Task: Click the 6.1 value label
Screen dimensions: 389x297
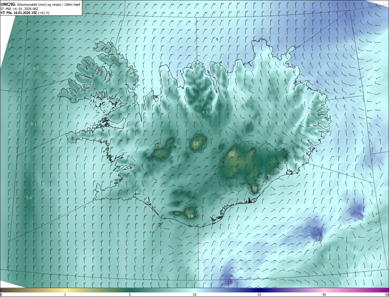Action: click(x=33, y=124)
